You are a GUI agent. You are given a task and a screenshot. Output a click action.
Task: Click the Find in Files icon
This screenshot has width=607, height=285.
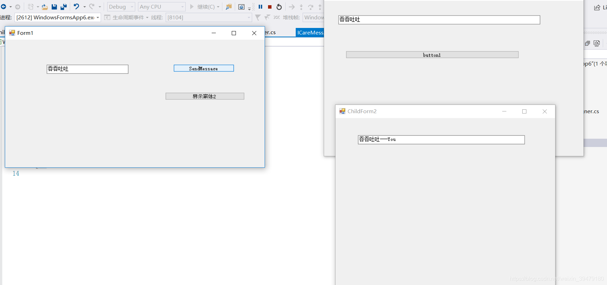pos(229,7)
